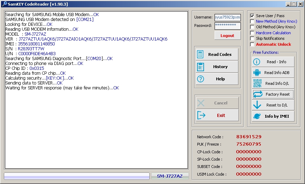Click the Password input field
The height and width of the screenshot is (184, 305).
coord(228,26)
